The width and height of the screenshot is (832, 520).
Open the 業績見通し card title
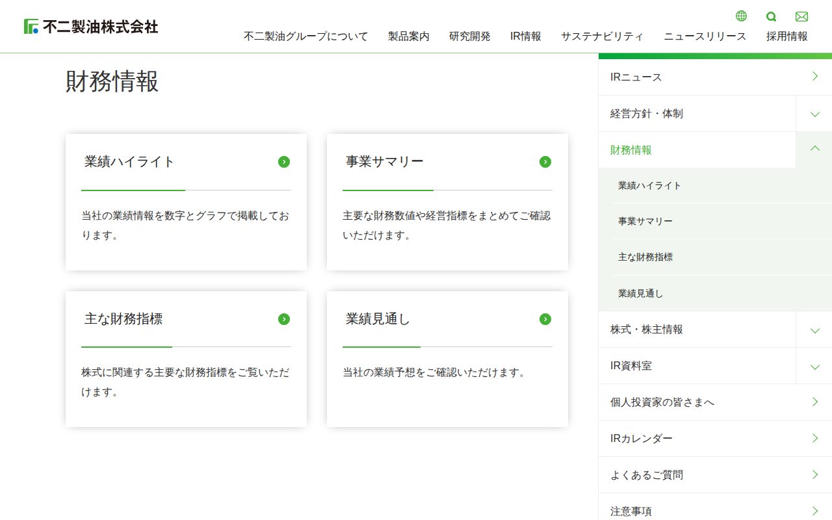tap(378, 319)
